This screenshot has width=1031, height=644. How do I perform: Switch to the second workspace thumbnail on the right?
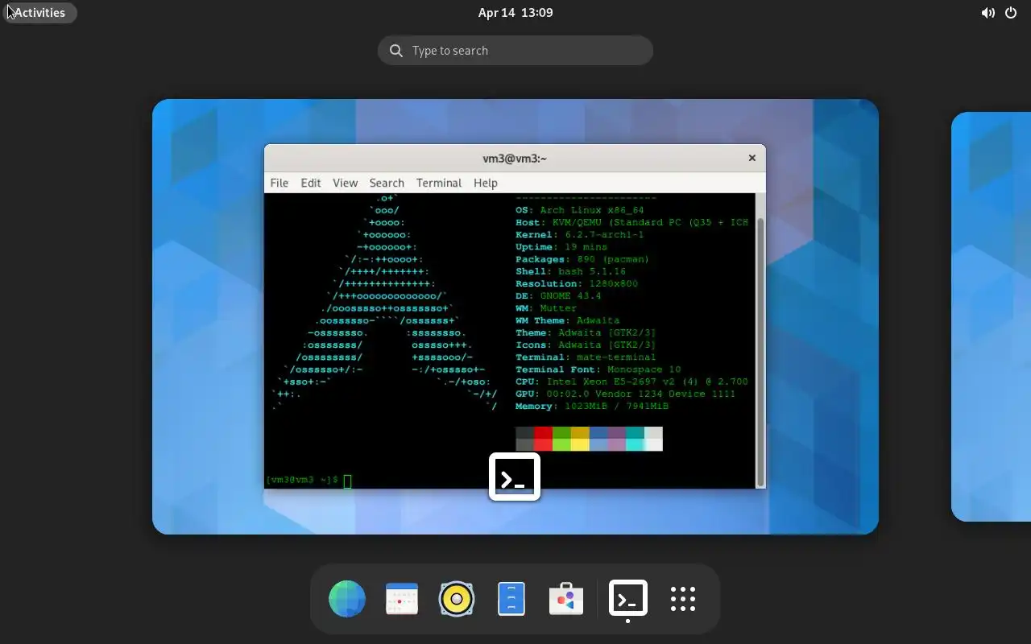[x=991, y=316]
